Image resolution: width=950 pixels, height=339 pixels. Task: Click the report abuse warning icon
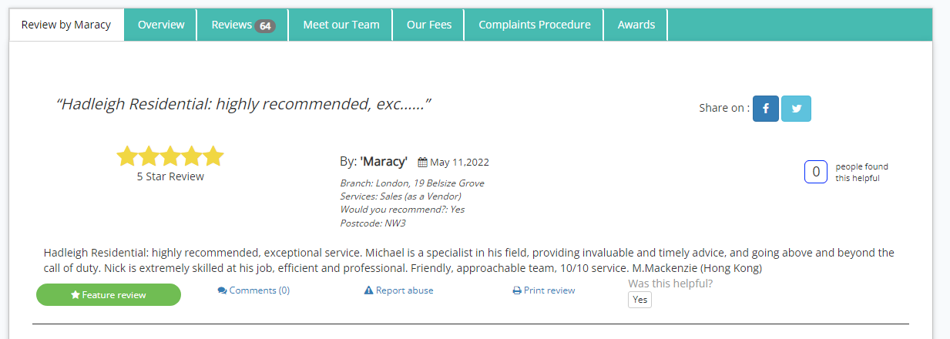coord(368,290)
